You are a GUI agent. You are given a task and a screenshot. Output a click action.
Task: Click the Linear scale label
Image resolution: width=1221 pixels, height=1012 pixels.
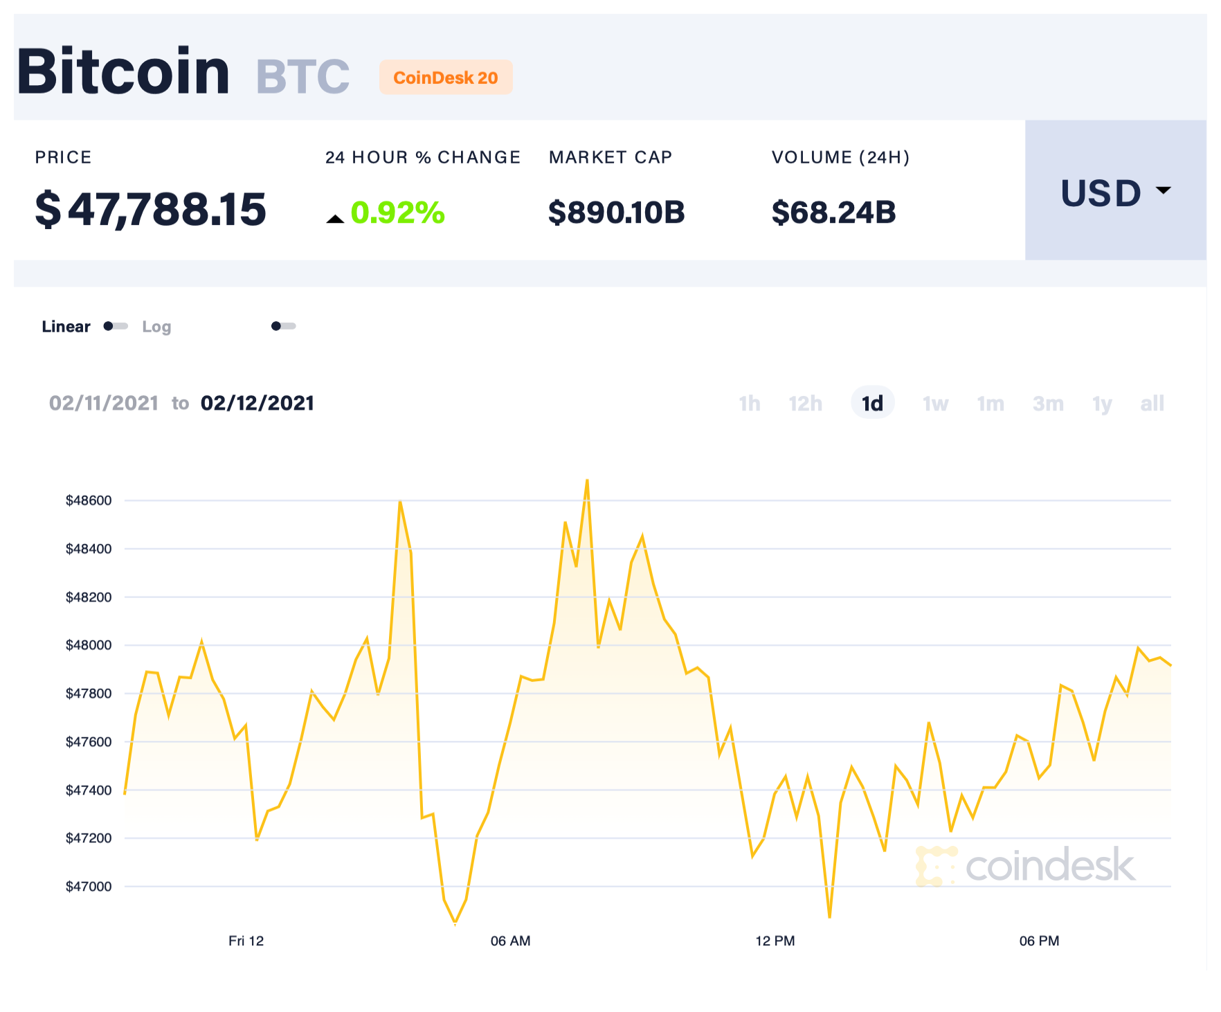pyautogui.click(x=66, y=327)
